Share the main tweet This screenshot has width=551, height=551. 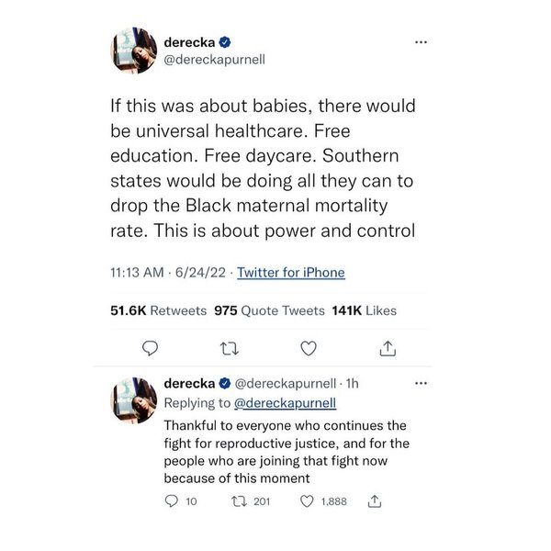(388, 348)
